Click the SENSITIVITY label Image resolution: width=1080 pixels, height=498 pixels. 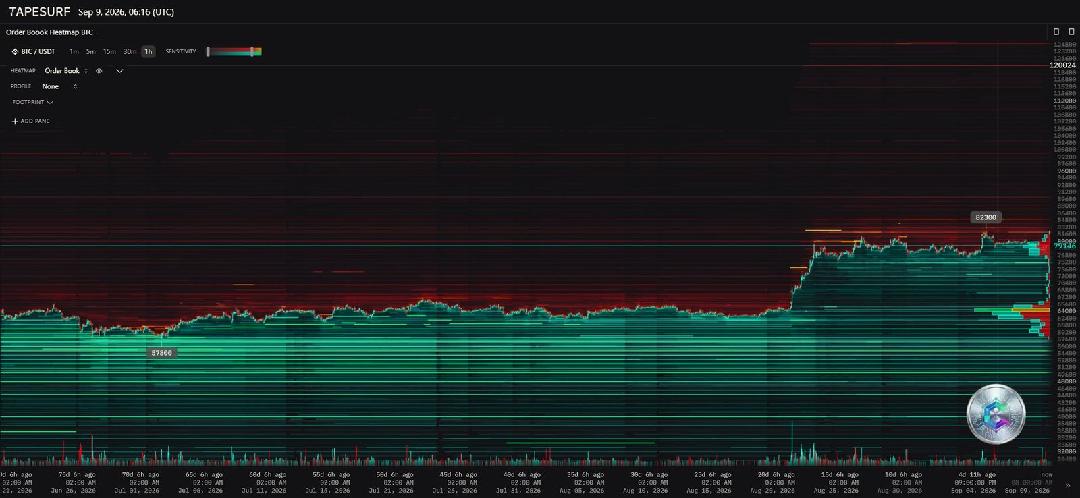pos(181,51)
